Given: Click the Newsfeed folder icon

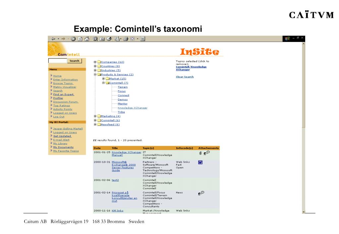Looking at the screenshot, I should point(99,125).
